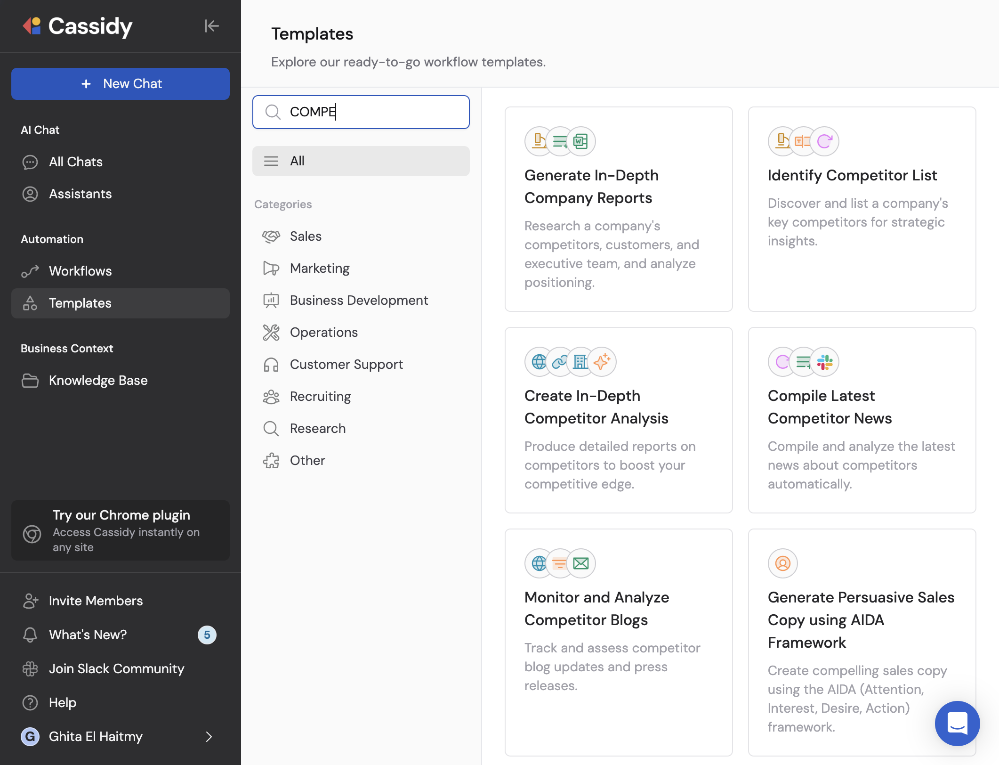Open Generate Persuasive Sales Copy template
This screenshot has height=765, width=999.
point(862,643)
